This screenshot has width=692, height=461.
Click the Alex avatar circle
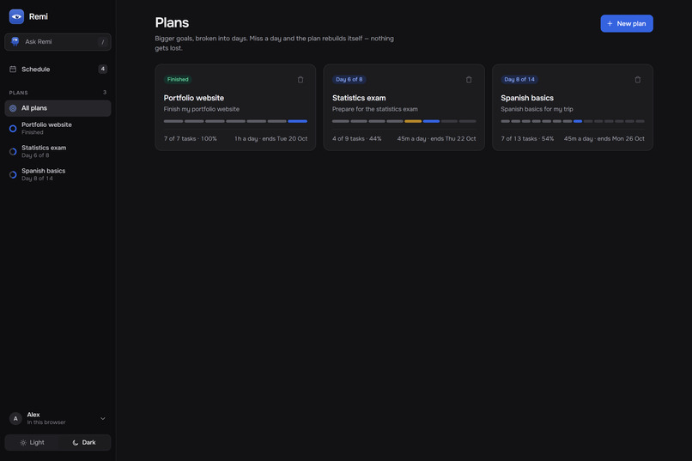pos(15,418)
